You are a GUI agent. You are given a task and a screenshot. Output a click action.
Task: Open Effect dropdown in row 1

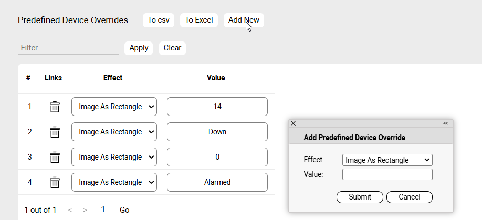click(114, 107)
